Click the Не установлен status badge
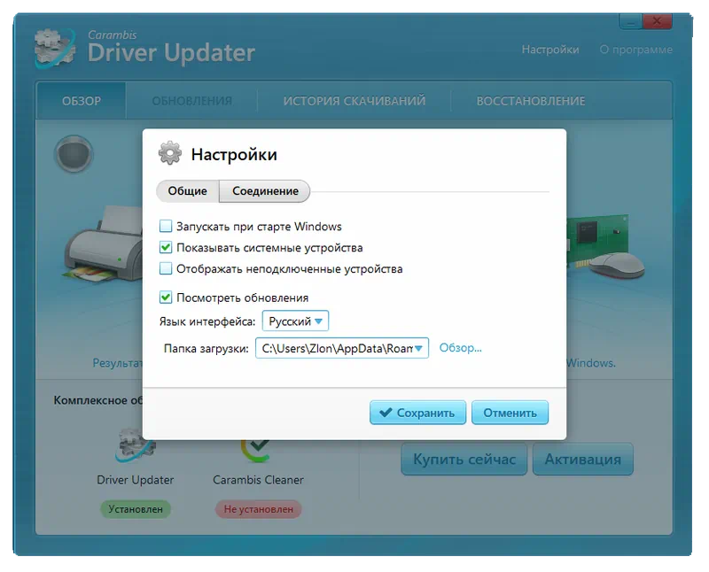This screenshot has width=709, height=572. point(258,509)
